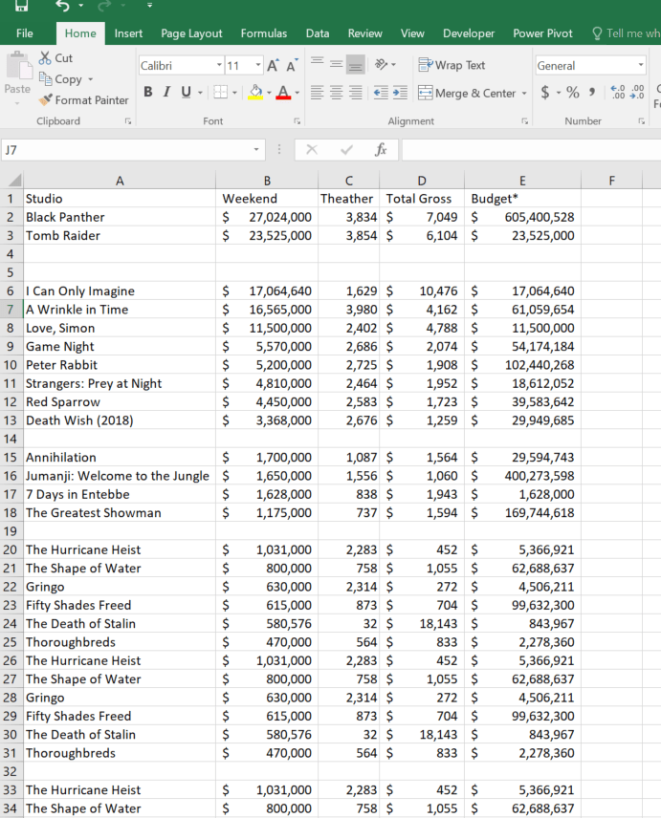Click the Format Painter brush icon
The height and width of the screenshot is (818, 661).
(x=46, y=99)
